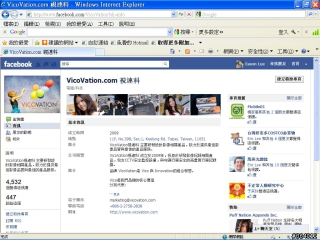Click the +886-2-2758-3838 phone link

tap(126, 206)
